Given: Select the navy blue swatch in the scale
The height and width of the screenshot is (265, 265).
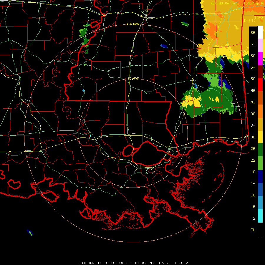Looking at the screenshot, I should coord(260,176).
